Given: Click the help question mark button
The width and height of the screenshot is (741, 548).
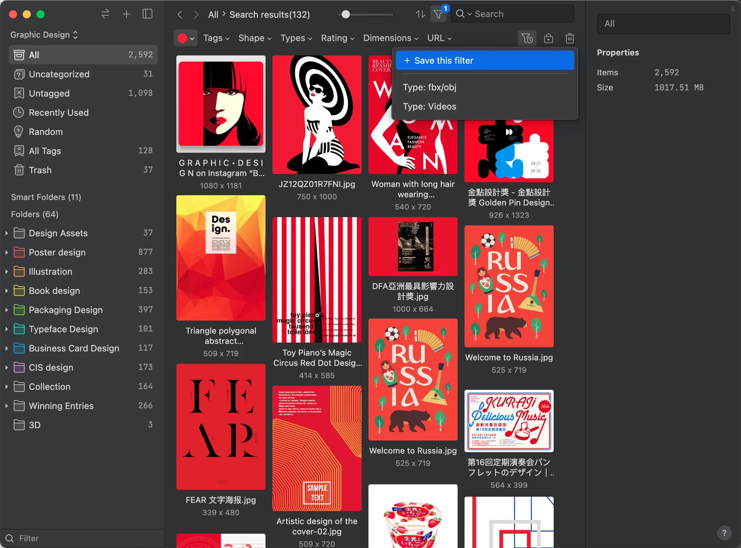Looking at the screenshot, I should [x=724, y=533].
